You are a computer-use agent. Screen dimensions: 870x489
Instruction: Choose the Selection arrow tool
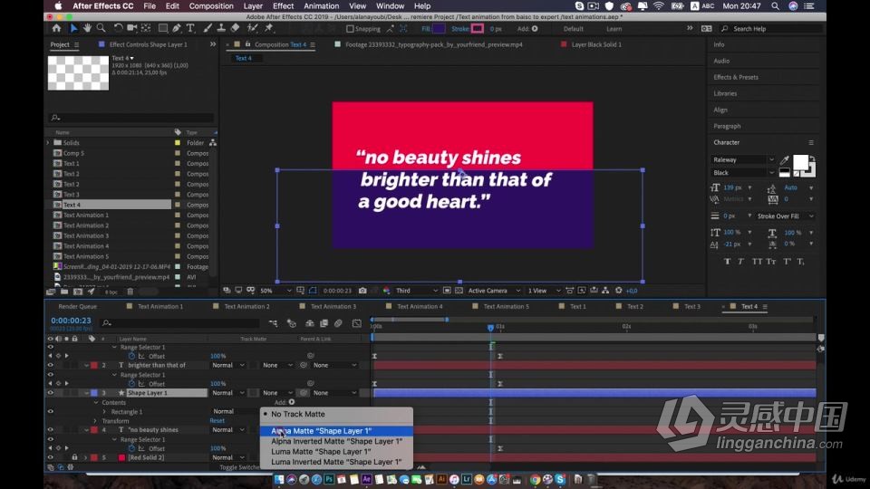pyautogui.click(x=73, y=28)
